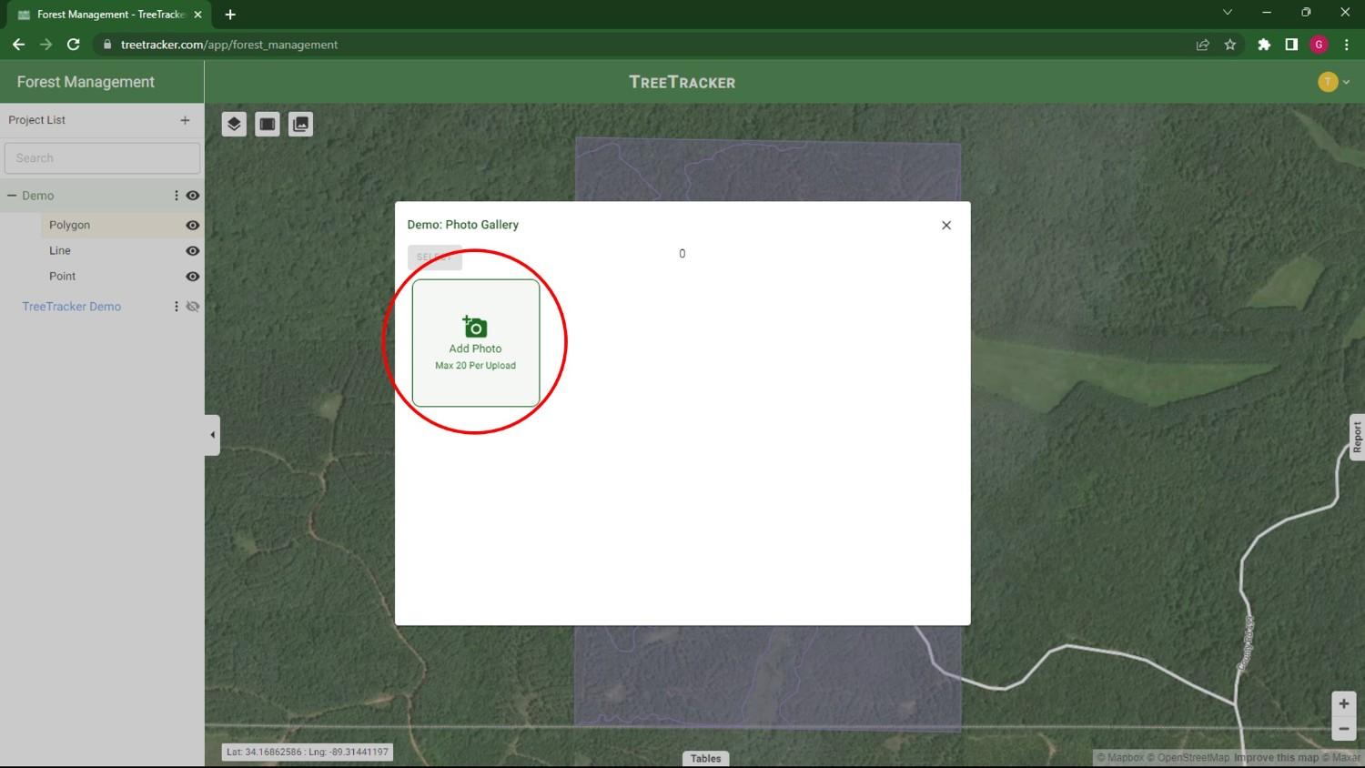
Task: Click the Add Photo upload tile
Action: point(476,343)
